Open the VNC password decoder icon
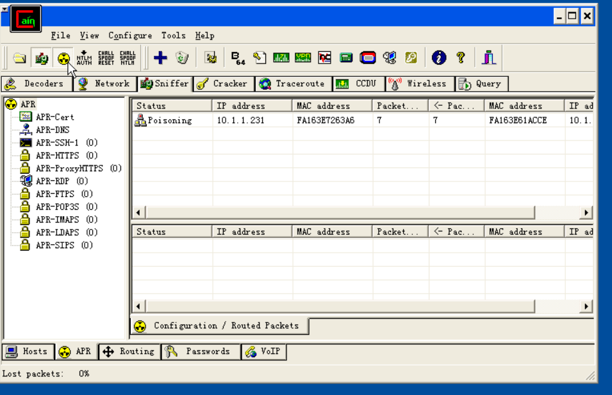The image size is (612, 395). click(325, 58)
